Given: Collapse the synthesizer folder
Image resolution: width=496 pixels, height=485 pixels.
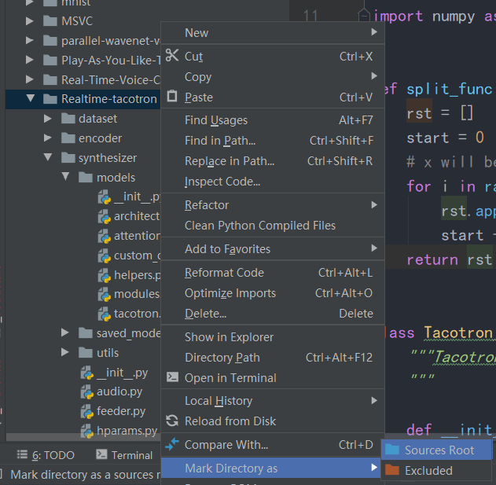Looking at the screenshot, I should click(x=48, y=158).
